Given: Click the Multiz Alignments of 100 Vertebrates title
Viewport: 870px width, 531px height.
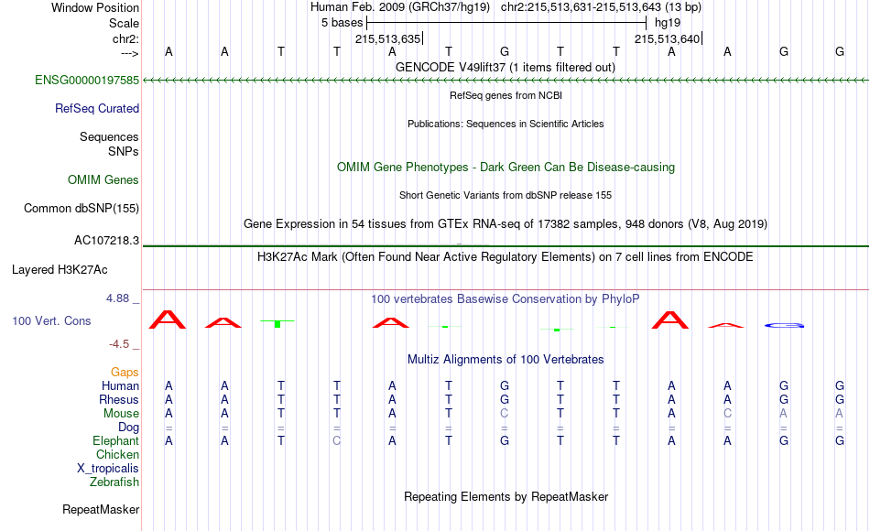Looking at the screenshot, I should click(x=506, y=360).
